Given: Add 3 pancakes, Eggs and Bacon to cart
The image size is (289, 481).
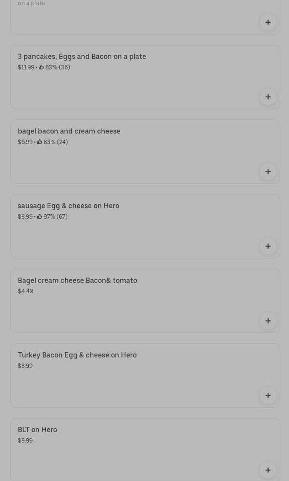Looking at the screenshot, I should 268,97.
